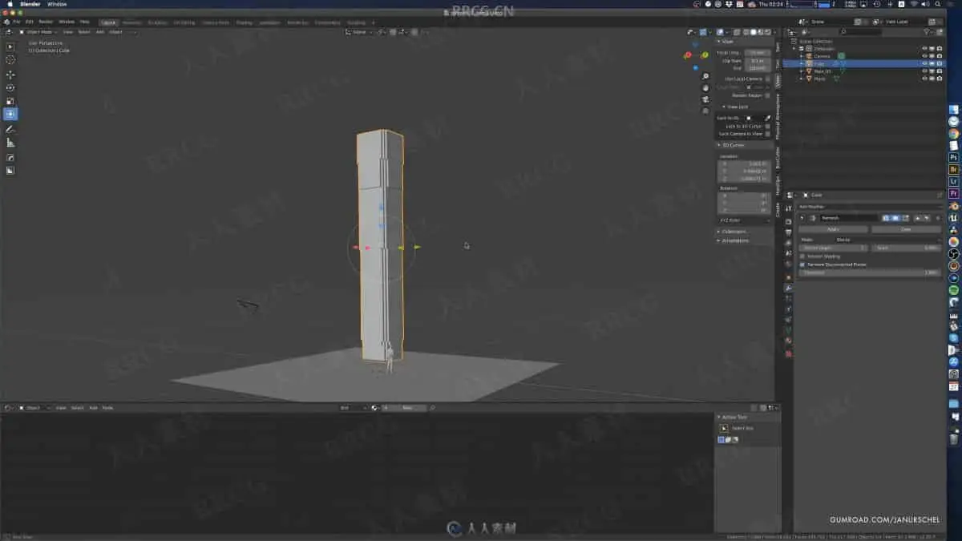The height and width of the screenshot is (541, 962).
Task: Toggle viewport visibility eye for Cube row
Action: point(924,63)
